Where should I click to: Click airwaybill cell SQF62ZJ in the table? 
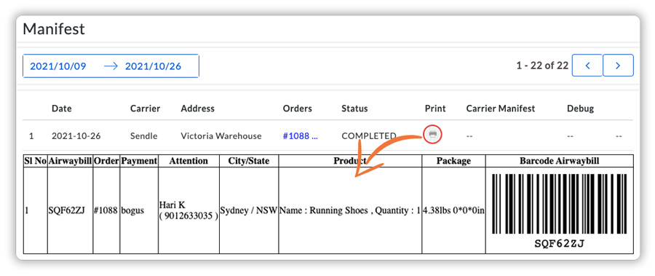[x=70, y=210]
